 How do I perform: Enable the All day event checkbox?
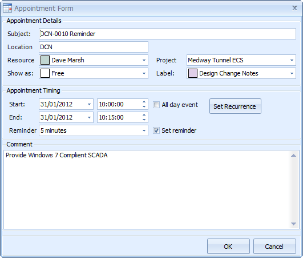coord(156,105)
